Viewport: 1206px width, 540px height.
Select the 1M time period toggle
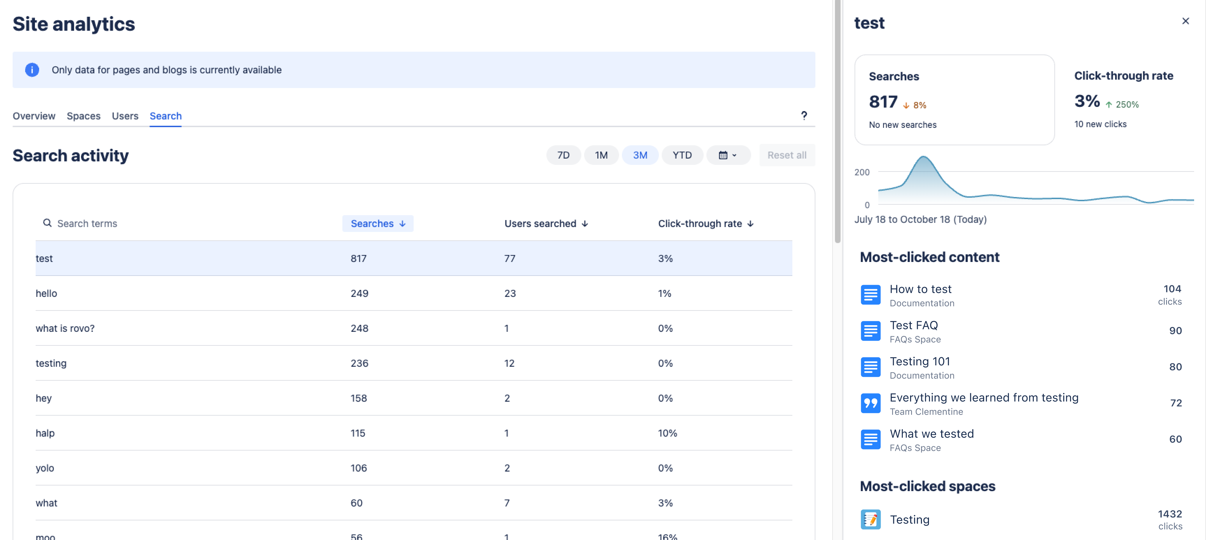[601, 155]
